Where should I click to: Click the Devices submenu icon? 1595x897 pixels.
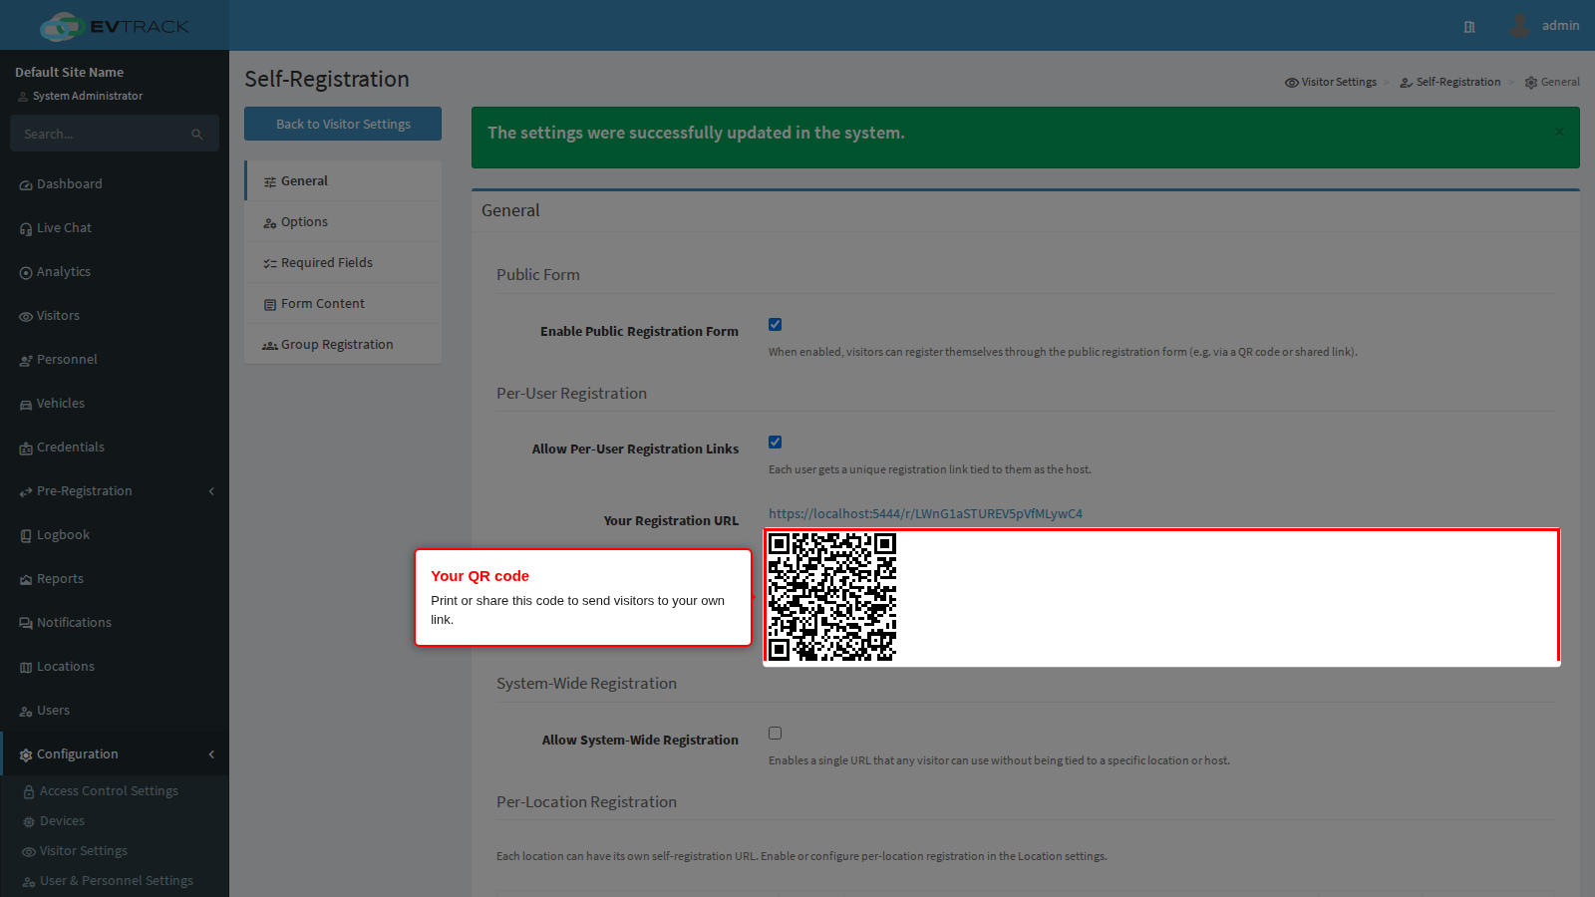point(29,822)
